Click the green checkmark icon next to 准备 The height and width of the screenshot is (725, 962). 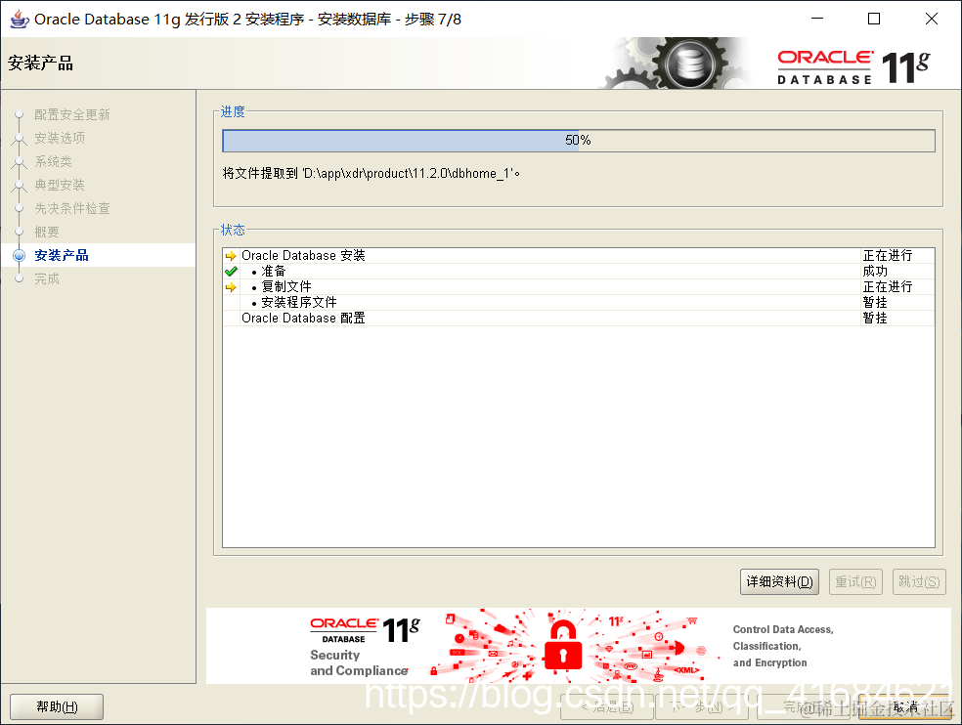point(231,271)
